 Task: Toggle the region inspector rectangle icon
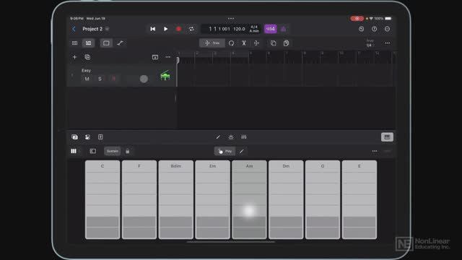(x=106, y=43)
